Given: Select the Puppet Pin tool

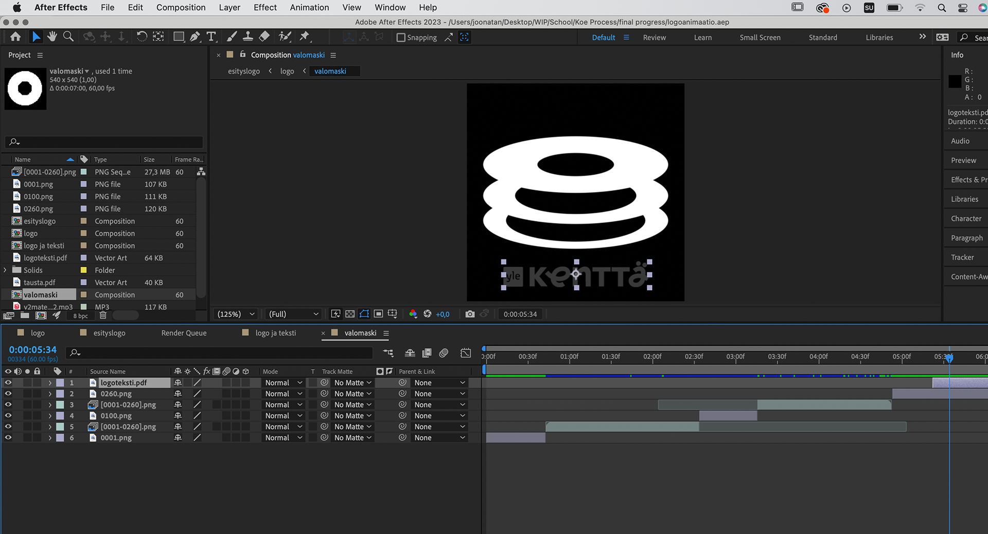Looking at the screenshot, I should (x=305, y=37).
